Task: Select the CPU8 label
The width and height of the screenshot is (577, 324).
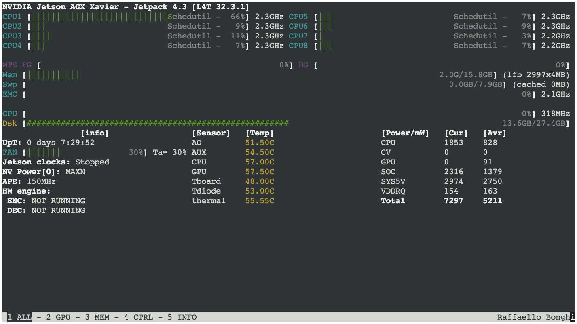Action: [x=298, y=46]
